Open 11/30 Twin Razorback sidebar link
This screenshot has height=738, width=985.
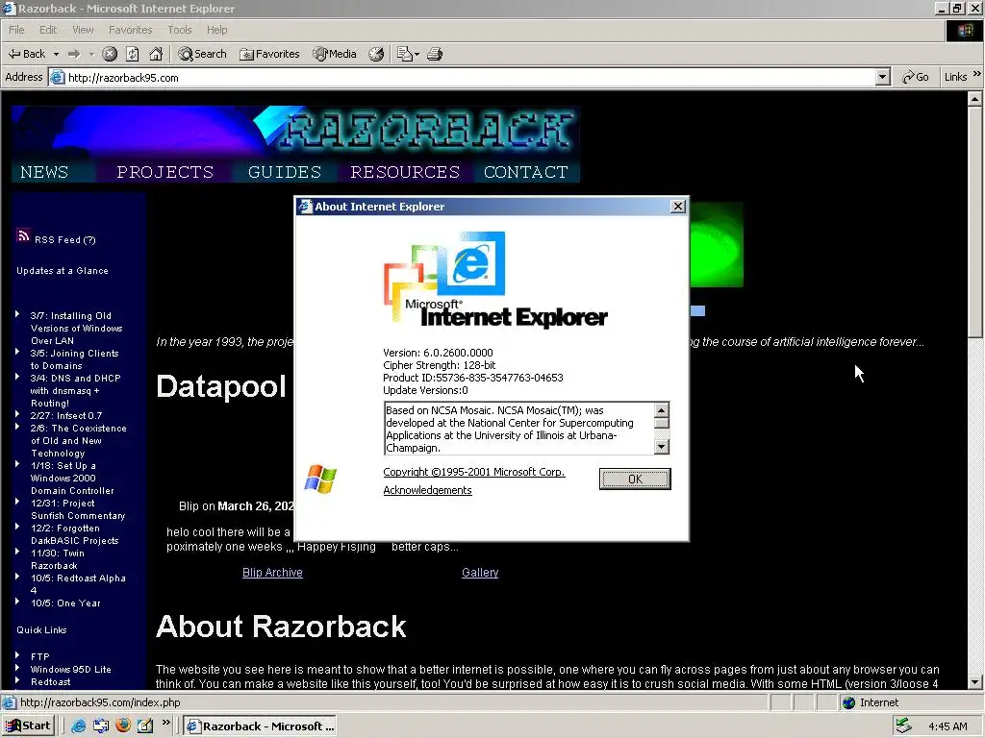(x=57, y=559)
